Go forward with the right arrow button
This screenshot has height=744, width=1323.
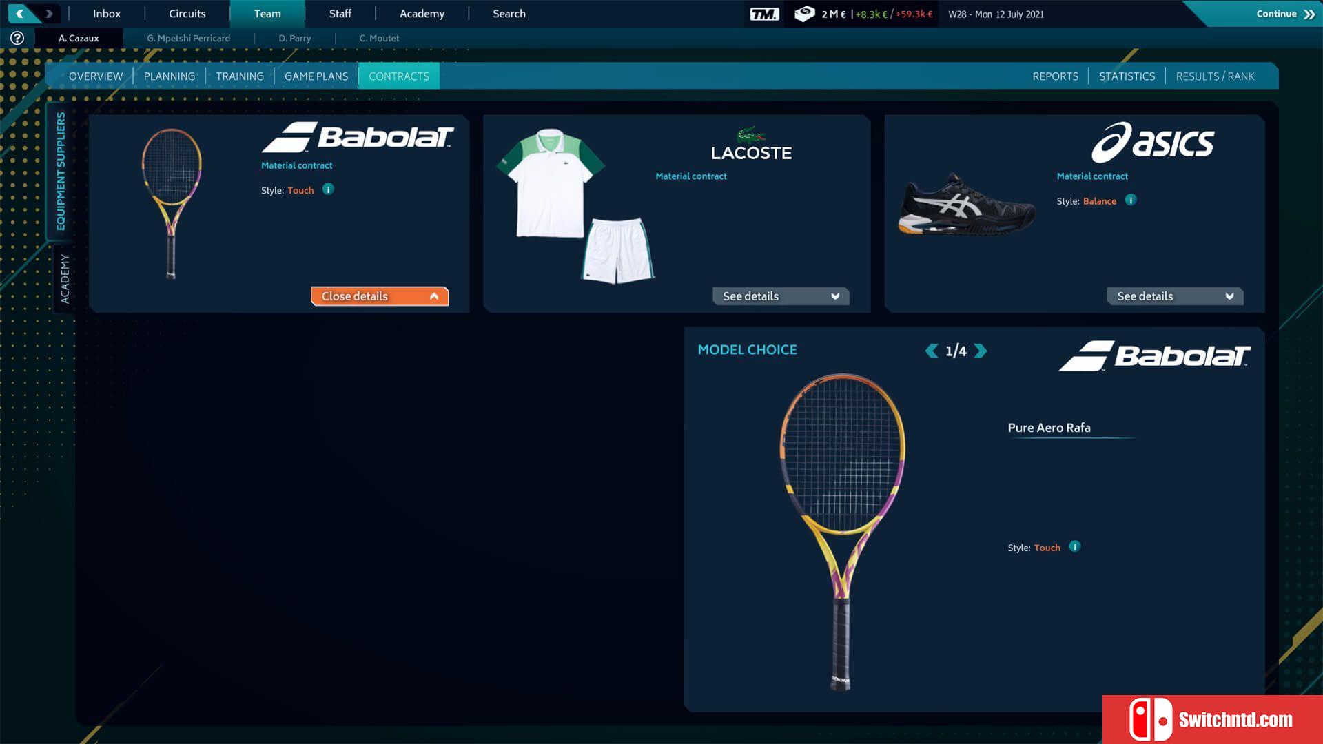(49, 13)
